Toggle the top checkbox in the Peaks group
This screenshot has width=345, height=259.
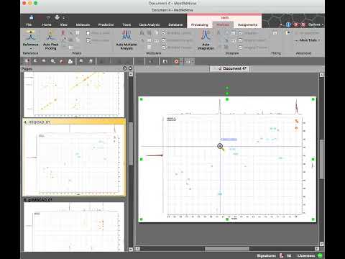(x=88, y=33)
